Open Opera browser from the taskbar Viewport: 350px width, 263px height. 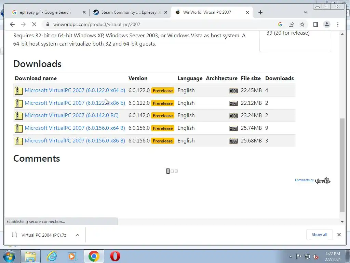[x=115, y=256]
